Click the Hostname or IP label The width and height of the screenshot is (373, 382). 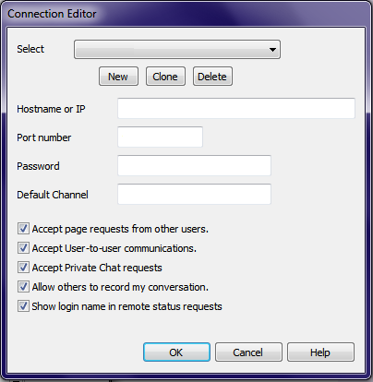51,109
